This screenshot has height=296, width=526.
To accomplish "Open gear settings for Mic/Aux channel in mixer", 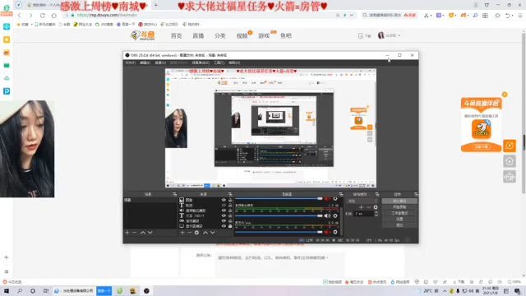I will [335, 232].
